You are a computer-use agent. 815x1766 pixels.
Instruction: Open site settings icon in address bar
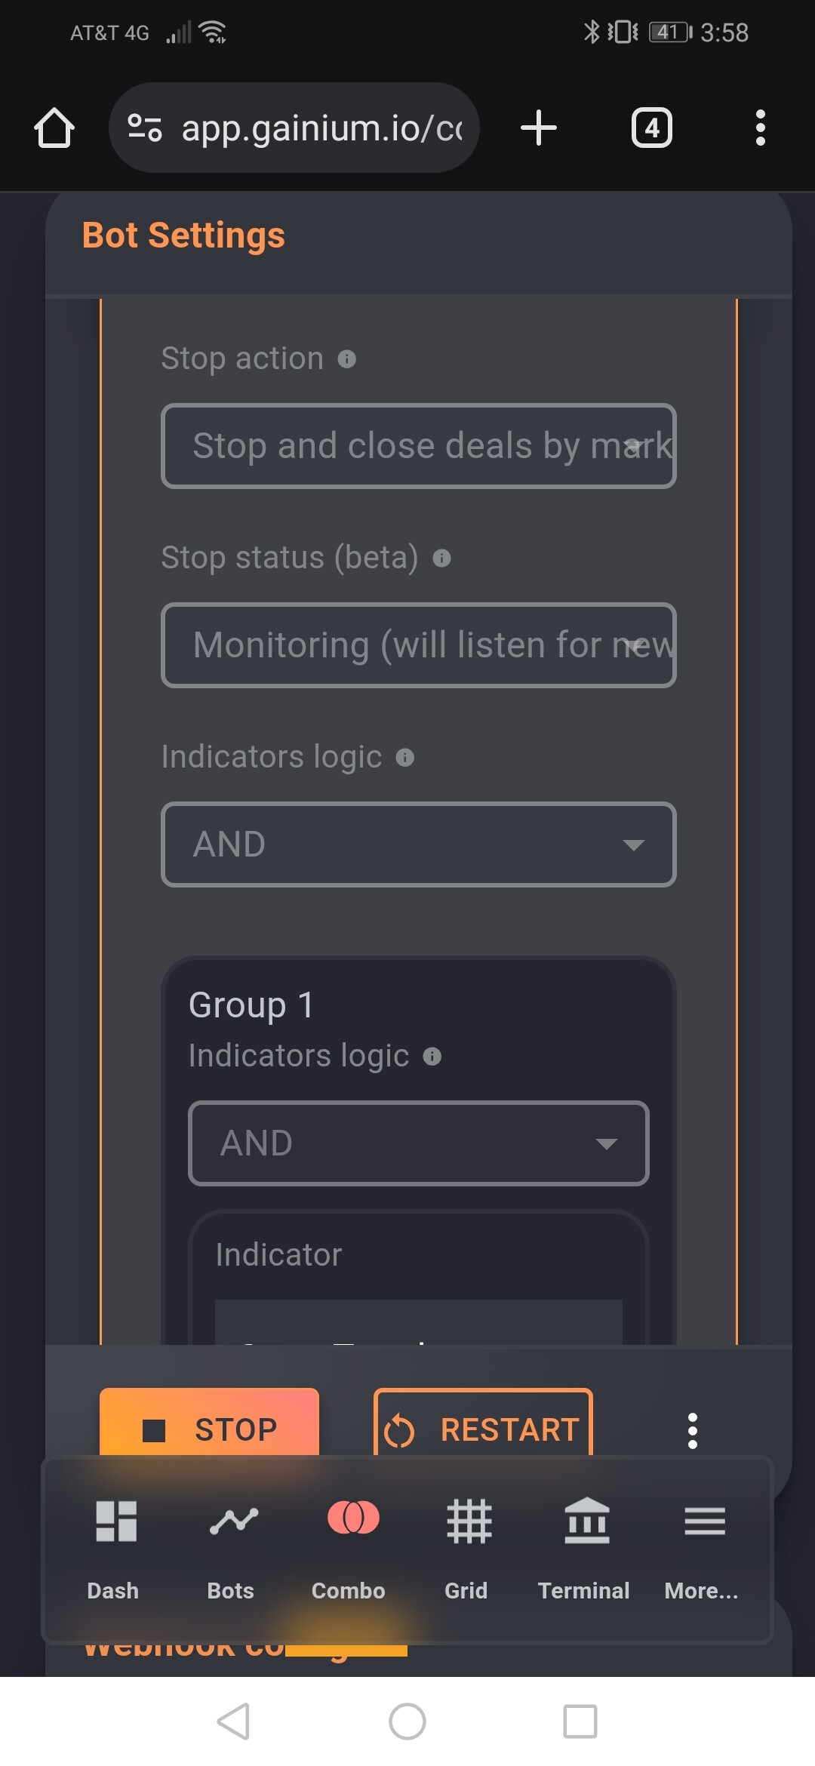point(144,128)
